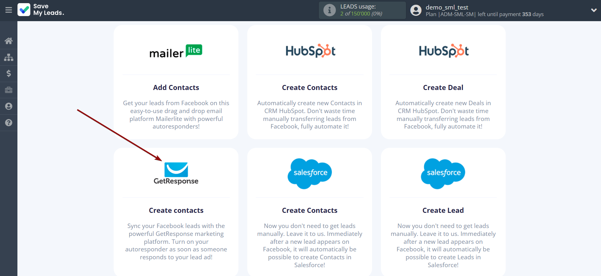Click the GetResponse Create contacts heading
Screen dimensions: 601x276
click(x=176, y=210)
